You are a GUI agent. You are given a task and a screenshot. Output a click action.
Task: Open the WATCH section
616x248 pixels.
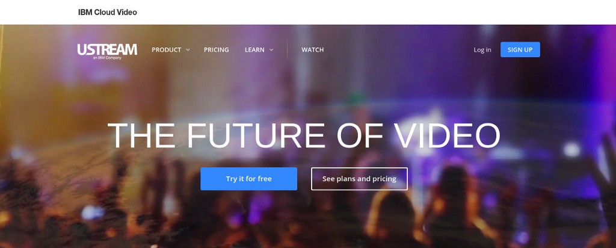[313, 50]
